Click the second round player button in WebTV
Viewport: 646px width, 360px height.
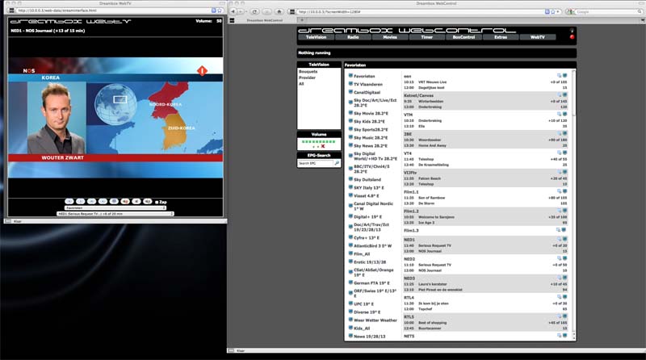[80, 202]
